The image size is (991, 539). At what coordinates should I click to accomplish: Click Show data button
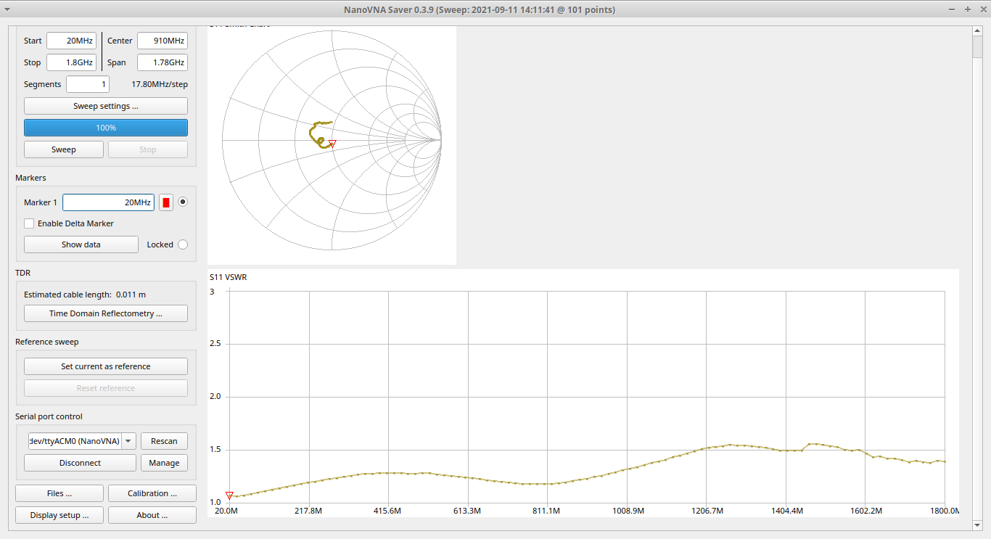[x=81, y=244]
